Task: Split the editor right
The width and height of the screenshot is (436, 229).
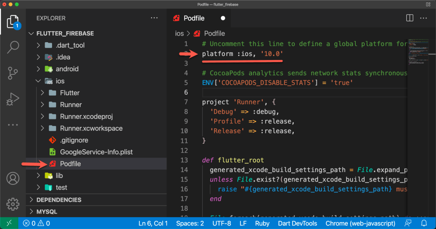Action: [410, 18]
